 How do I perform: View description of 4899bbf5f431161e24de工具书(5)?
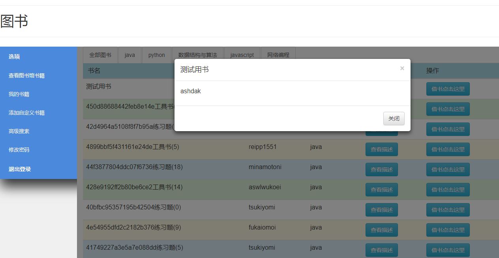point(381,149)
